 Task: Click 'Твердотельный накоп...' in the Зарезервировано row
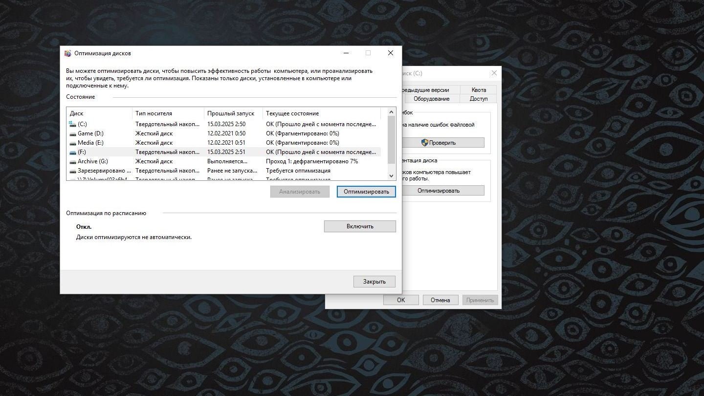167,171
